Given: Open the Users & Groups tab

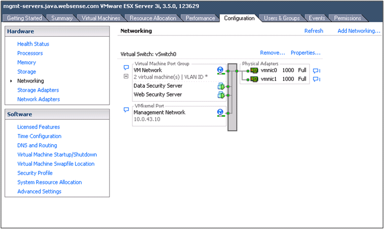Looking at the screenshot, I should coord(282,18).
